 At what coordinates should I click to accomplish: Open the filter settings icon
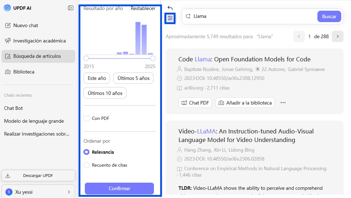click(170, 18)
